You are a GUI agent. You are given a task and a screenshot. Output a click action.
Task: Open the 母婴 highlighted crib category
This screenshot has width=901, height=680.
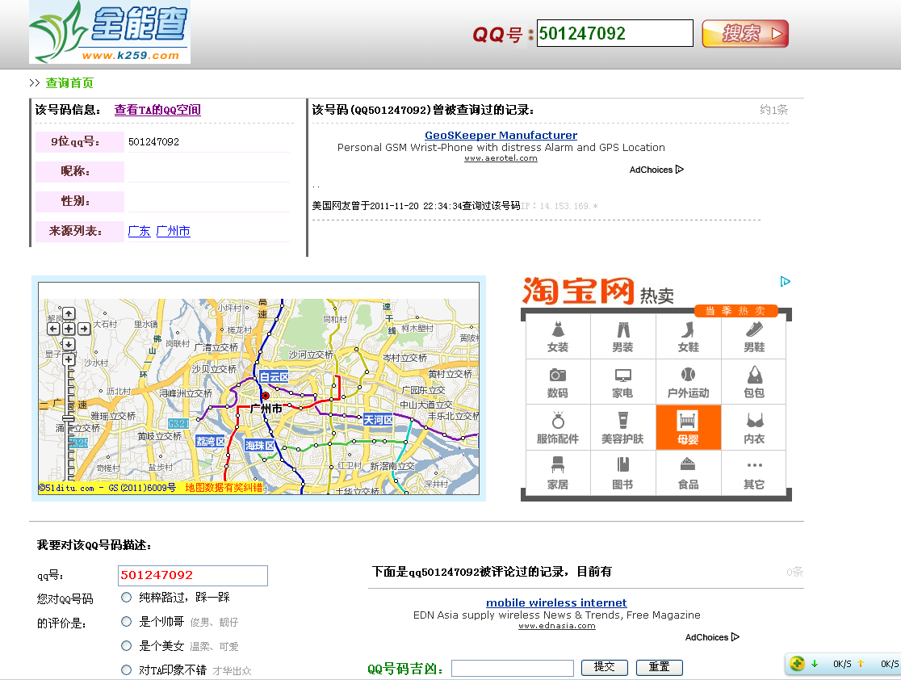click(x=688, y=427)
